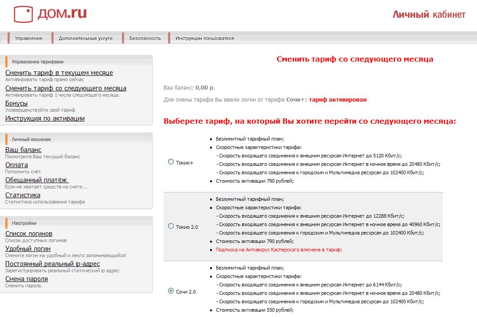This screenshot has width=477, height=317.
Task: Open the Ваш баланс link
Action: tap(23, 150)
